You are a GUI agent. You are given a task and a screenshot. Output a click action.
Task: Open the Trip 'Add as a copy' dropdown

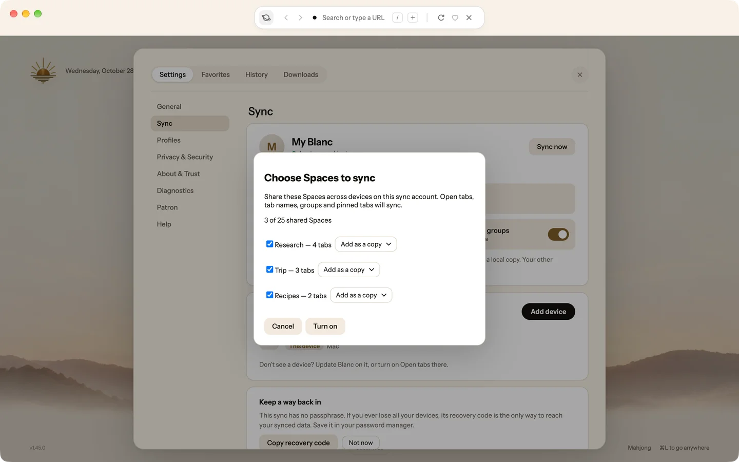click(349, 269)
